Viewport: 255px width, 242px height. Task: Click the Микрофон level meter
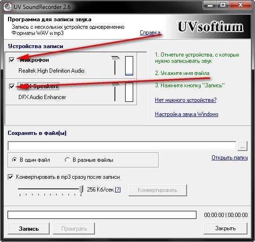tap(129, 66)
